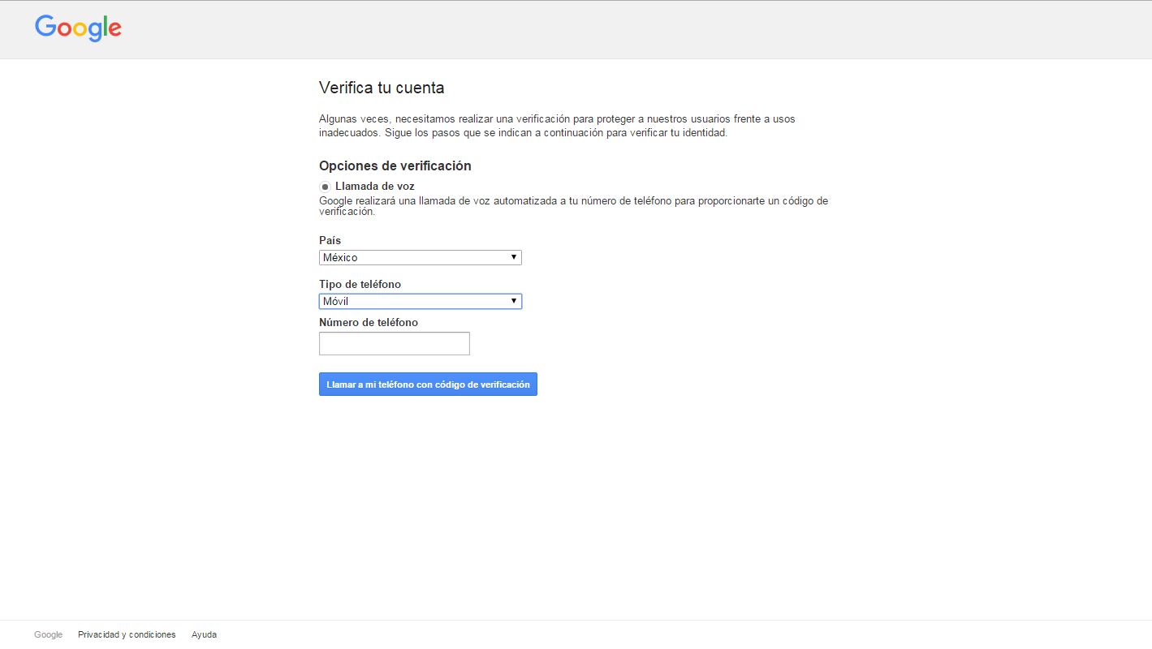
Task: Click the Tipo de teléfono label
Action: tap(360, 284)
